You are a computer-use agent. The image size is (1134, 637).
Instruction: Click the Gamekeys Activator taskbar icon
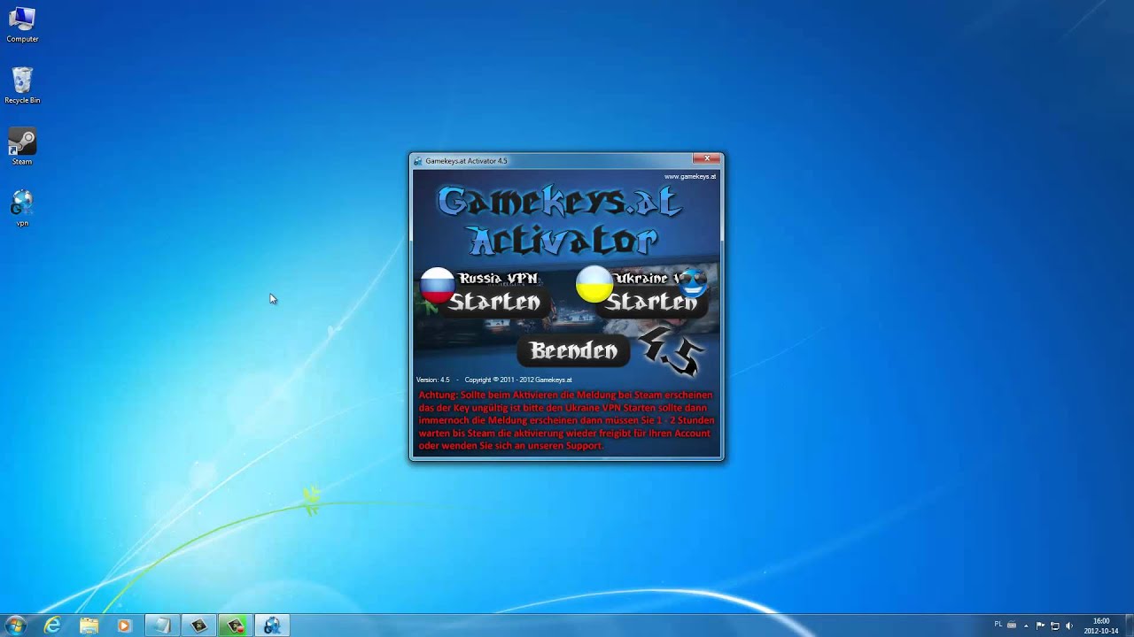click(272, 625)
